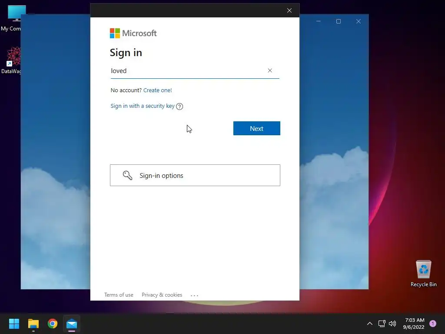
Task: Click the Mail app taskbar icon
Action: tap(72, 324)
